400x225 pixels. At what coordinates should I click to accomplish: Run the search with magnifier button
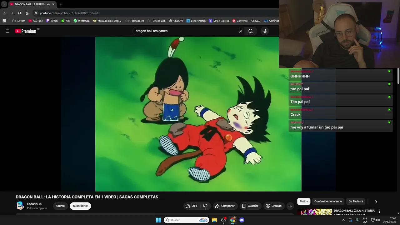pos(251,31)
